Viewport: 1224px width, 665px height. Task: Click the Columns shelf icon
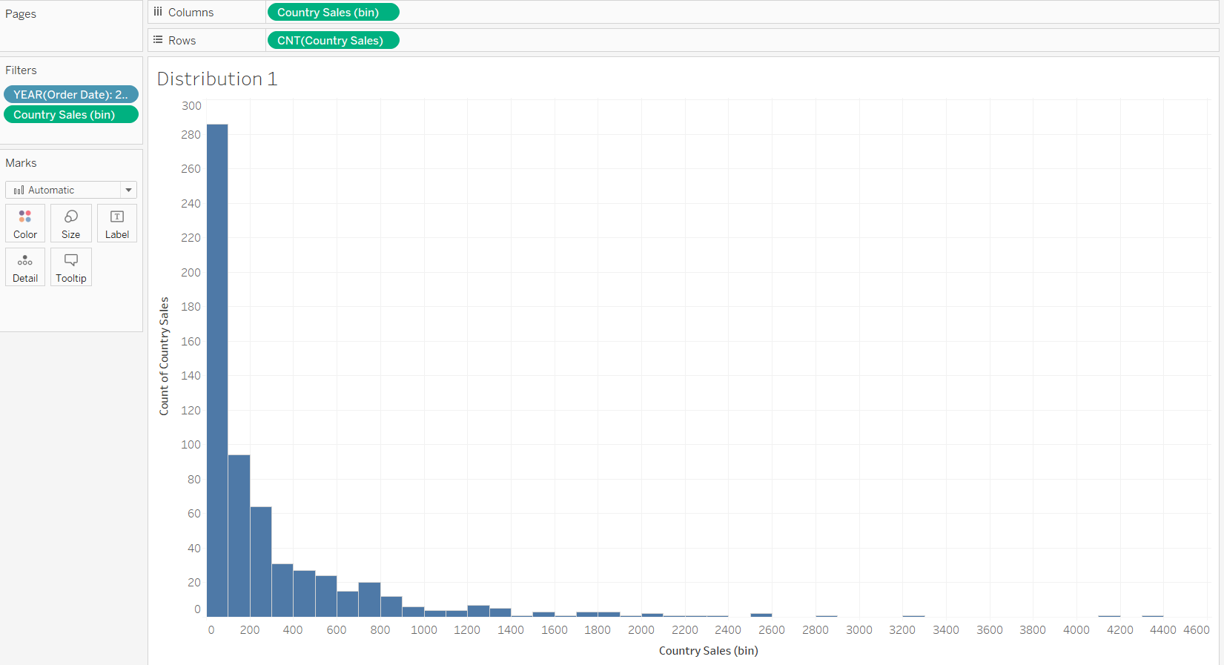click(x=158, y=12)
